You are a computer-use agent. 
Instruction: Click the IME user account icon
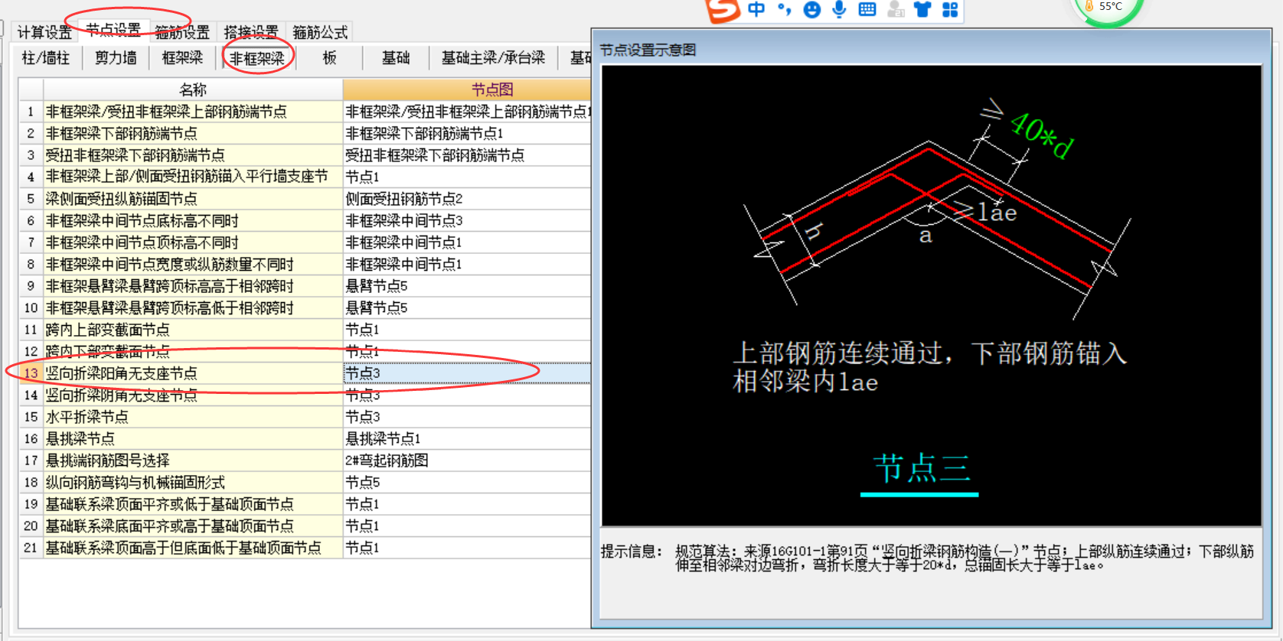click(896, 9)
